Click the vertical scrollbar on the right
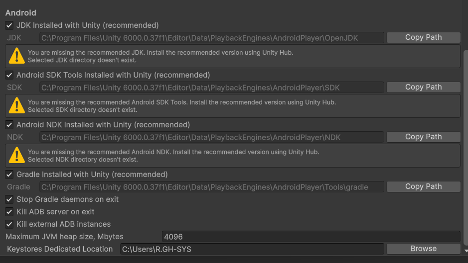 [466, 149]
